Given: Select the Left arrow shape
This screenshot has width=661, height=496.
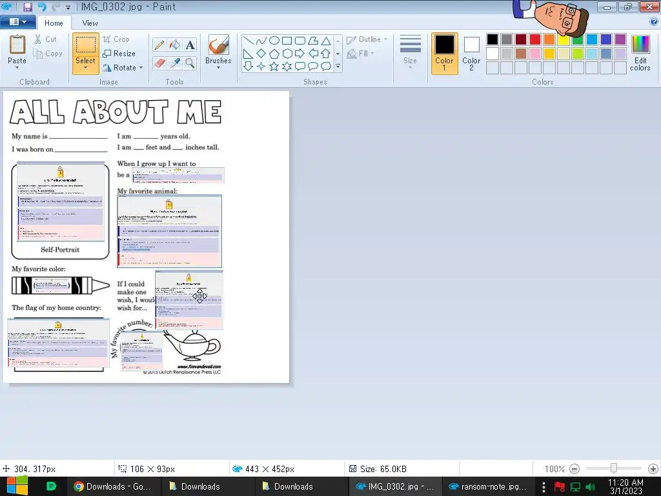Looking at the screenshot, I should coord(313,54).
